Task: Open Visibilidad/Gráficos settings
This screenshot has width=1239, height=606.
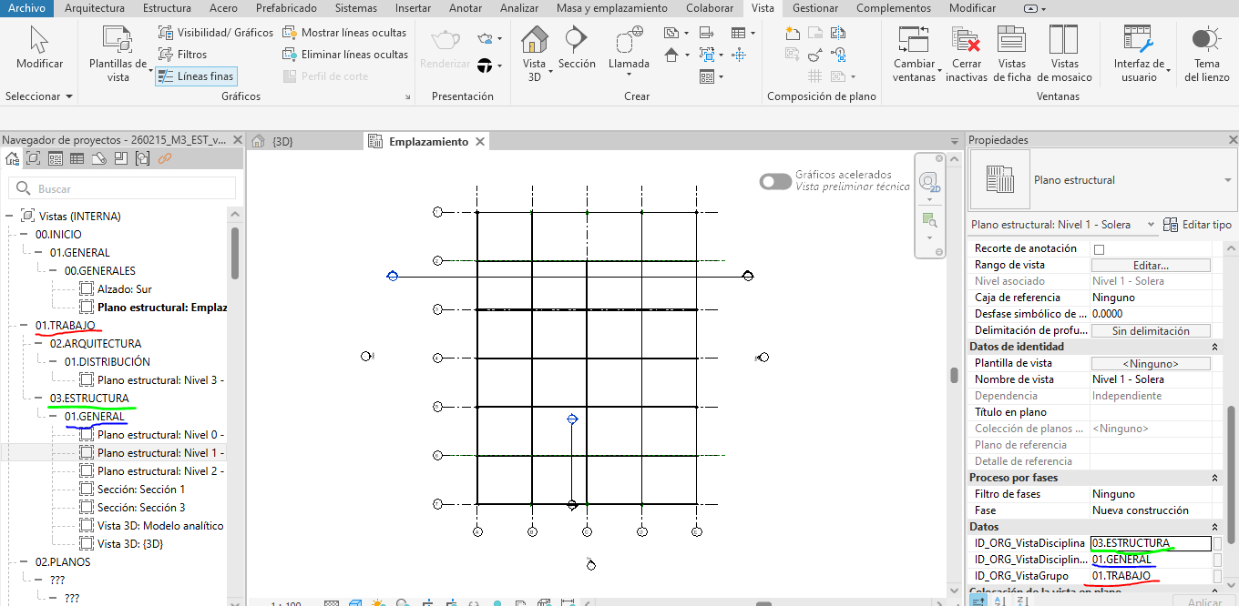Action: coord(215,32)
